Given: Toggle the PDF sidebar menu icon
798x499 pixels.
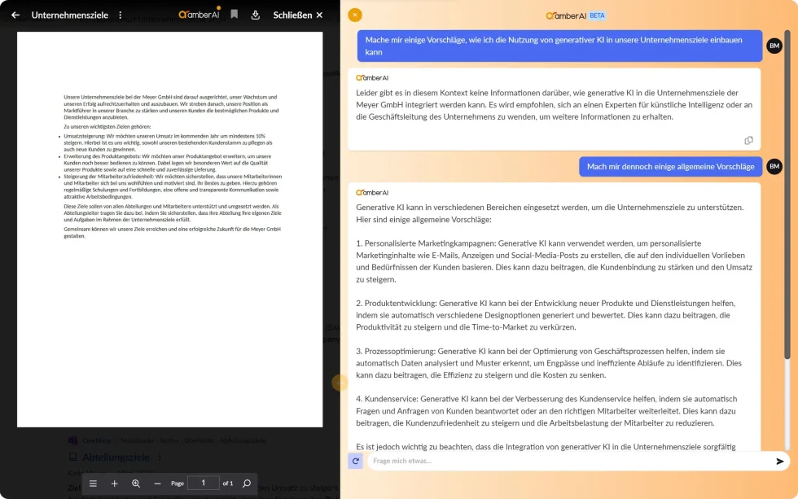Looking at the screenshot, I should pyautogui.click(x=93, y=484).
